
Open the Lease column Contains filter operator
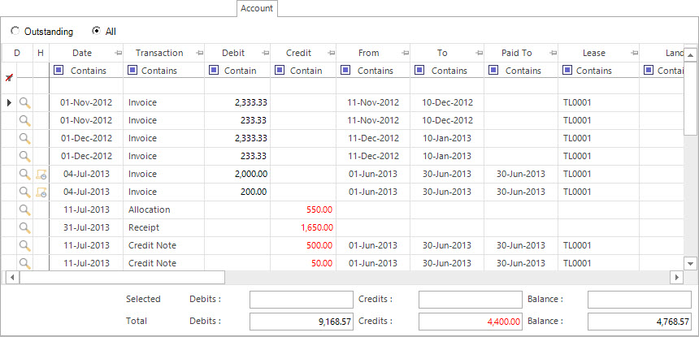pyautogui.click(x=567, y=71)
